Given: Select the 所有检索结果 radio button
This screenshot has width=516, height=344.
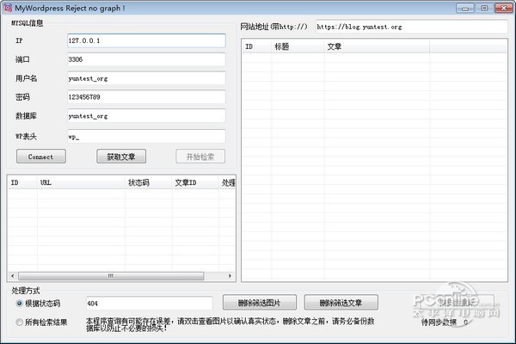Looking at the screenshot, I should pos(20,322).
